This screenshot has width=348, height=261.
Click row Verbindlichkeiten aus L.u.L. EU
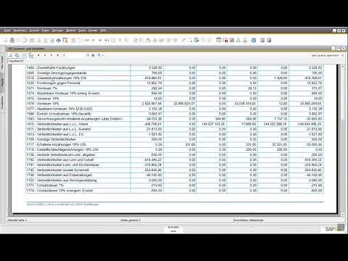(175, 134)
